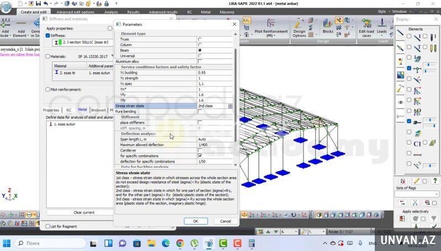This screenshot has width=441, height=251.
Task: Enable the Pilot reinforcement checkbox
Action: pyautogui.click(x=47, y=90)
